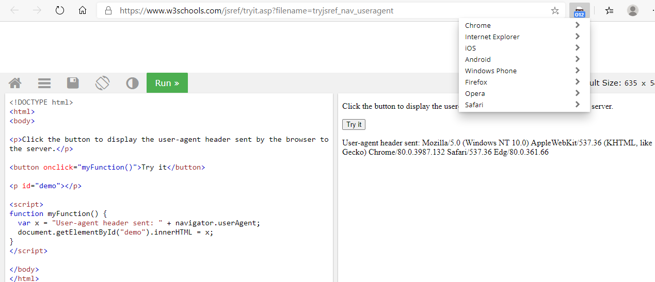The height and width of the screenshot is (282, 655).
Task: Click the Try it button
Action: point(354,124)
